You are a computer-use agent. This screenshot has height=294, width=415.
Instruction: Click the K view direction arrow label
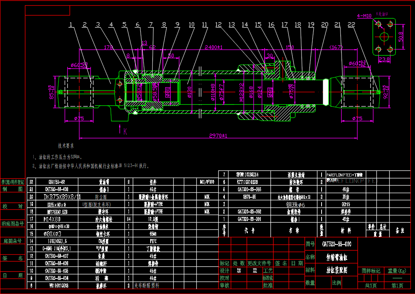pos(125,131)
